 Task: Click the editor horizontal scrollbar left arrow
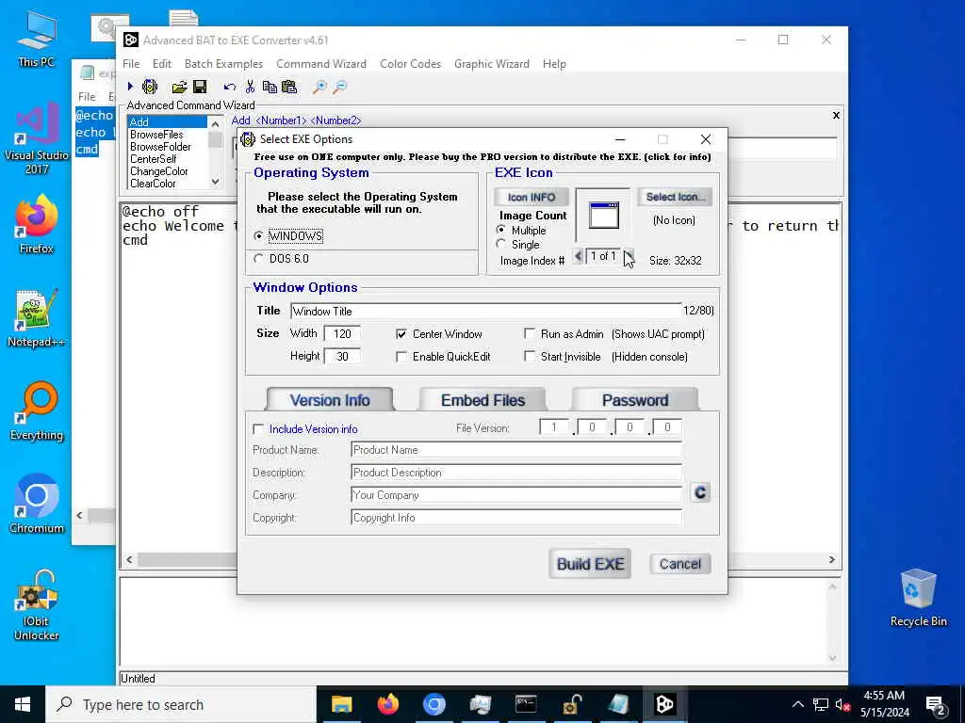coord(129,559)
